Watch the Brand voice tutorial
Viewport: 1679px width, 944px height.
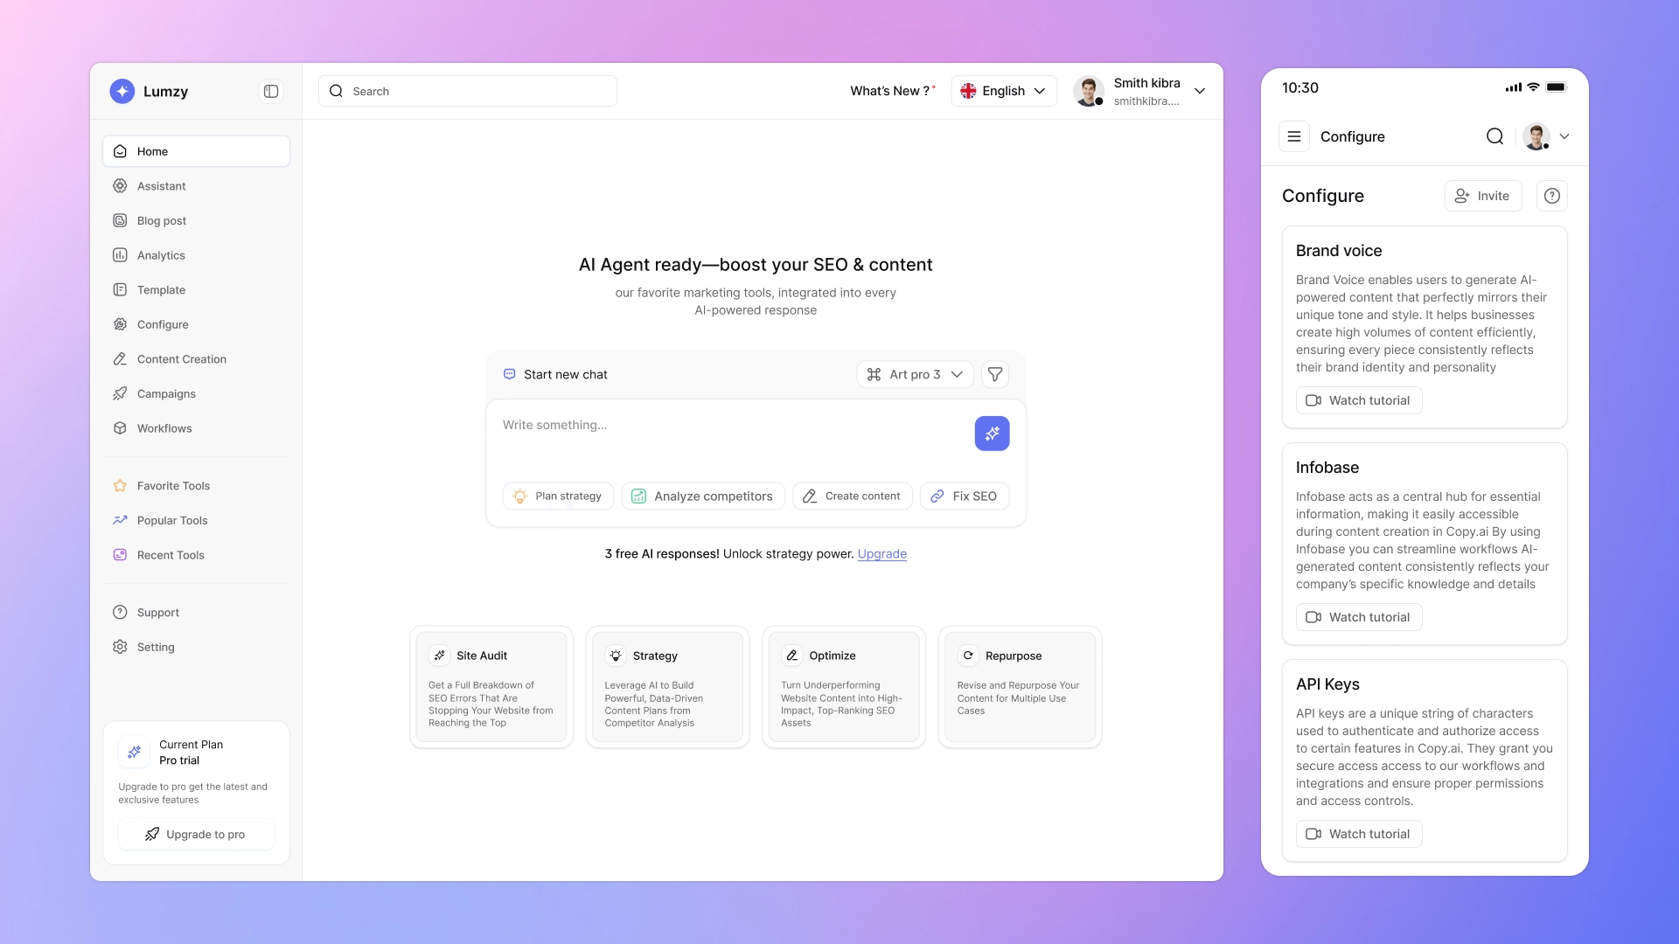(1357, 399)
